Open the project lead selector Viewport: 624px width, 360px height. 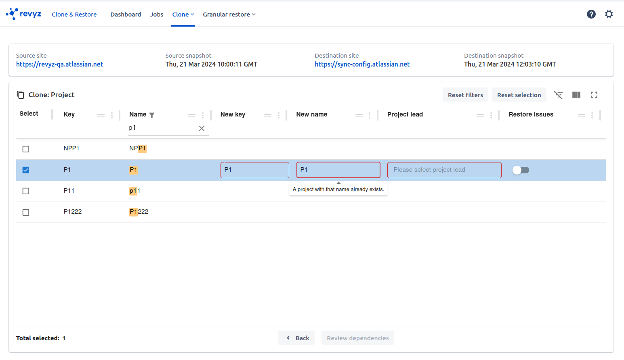(444, 170)
